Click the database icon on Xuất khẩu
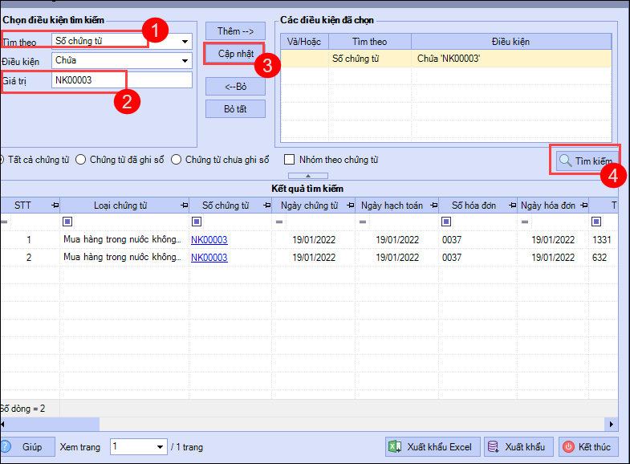630x464 pixels. click(493, 447)
